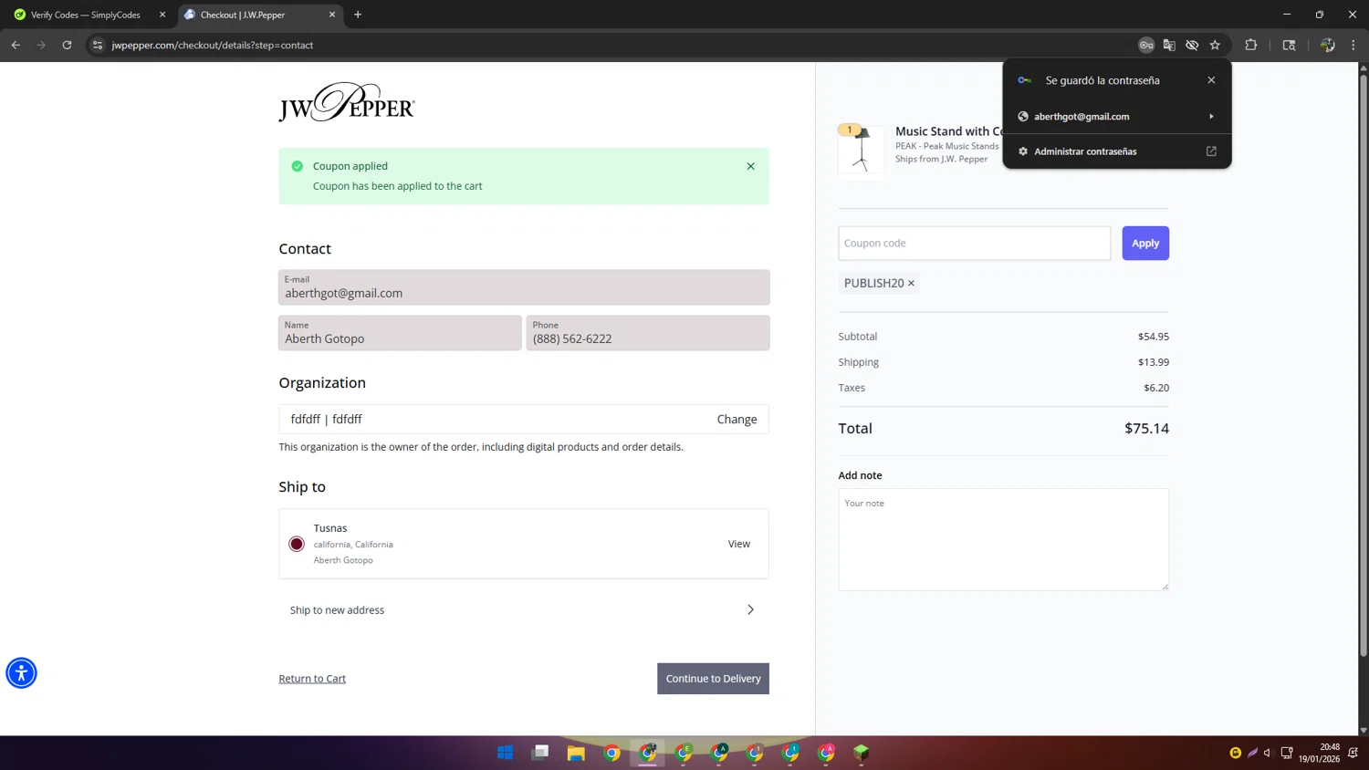
Task: Open Task View on the taskbar
Action: pos(540,753)
